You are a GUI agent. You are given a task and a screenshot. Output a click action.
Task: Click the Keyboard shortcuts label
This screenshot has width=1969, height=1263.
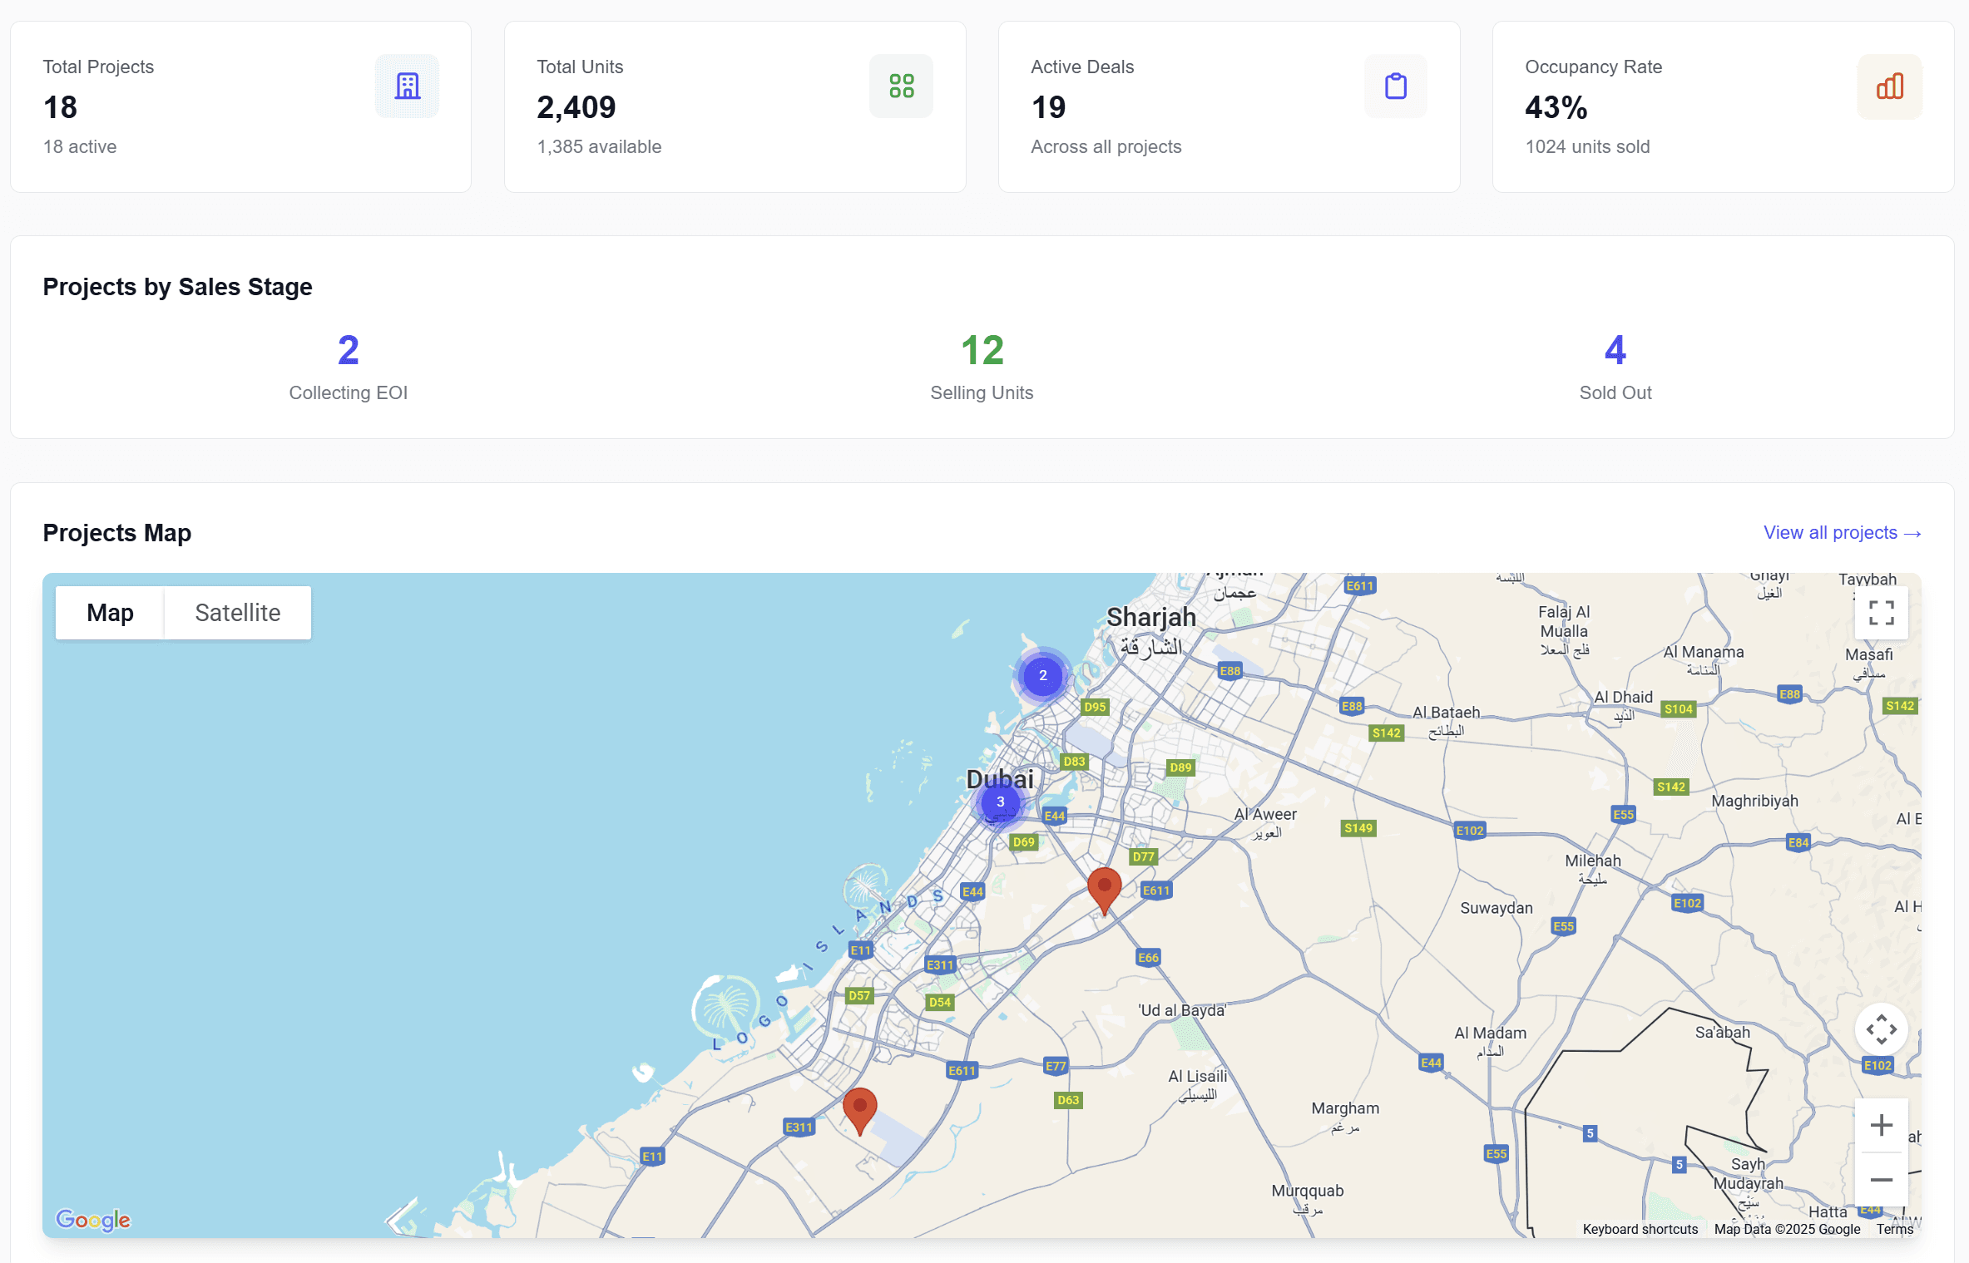point(1640,1229)
